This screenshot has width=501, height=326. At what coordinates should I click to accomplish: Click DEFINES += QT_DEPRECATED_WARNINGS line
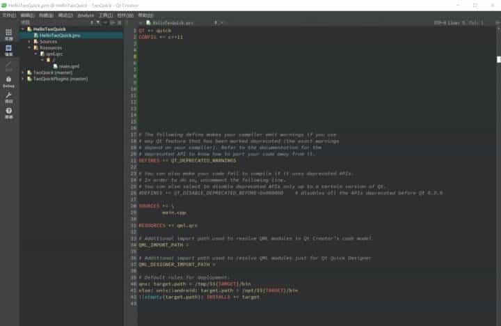187,161
